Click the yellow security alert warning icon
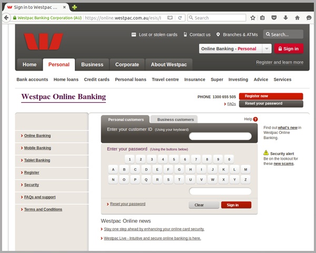This screenshot has width=316, height=253. (266, 152)
